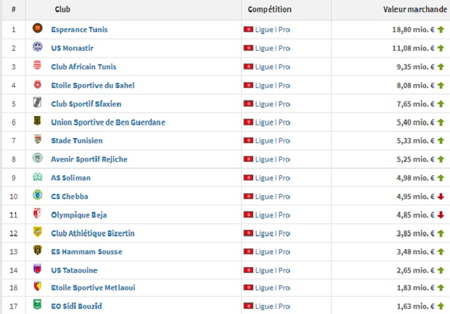Open Olympique Beja club link

78,215
